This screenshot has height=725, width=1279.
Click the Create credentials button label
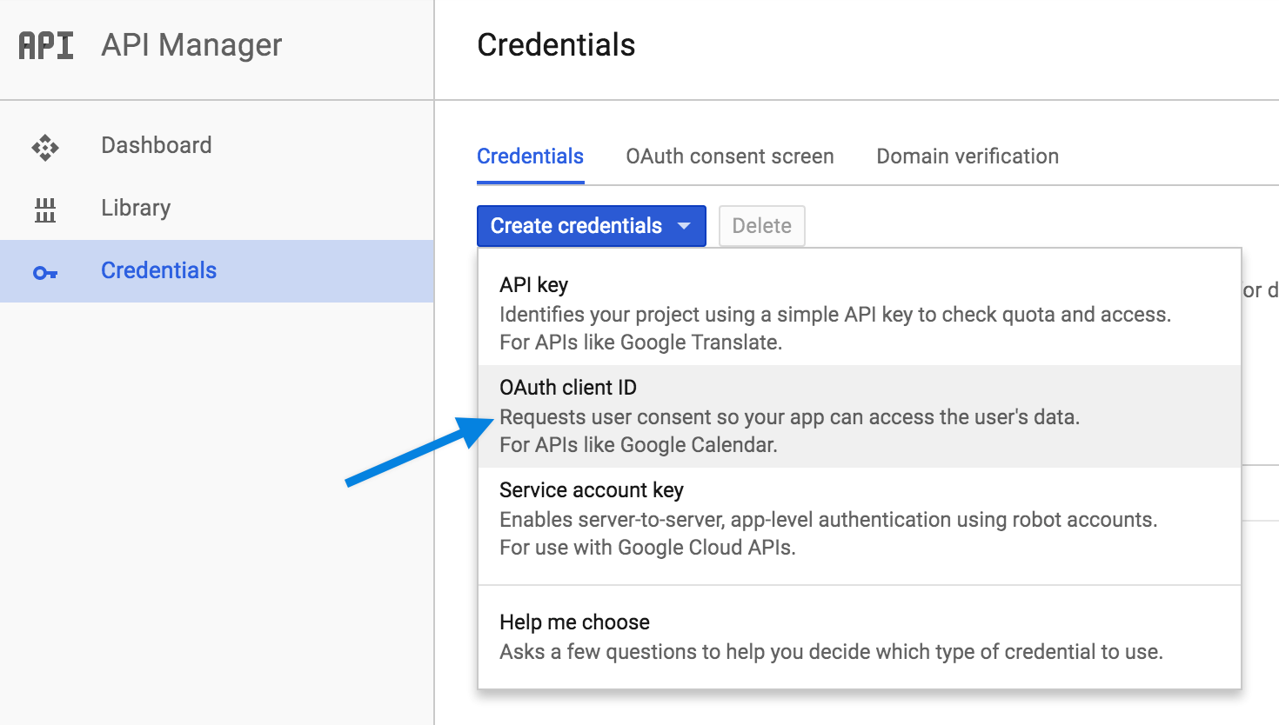pos(576,226)
